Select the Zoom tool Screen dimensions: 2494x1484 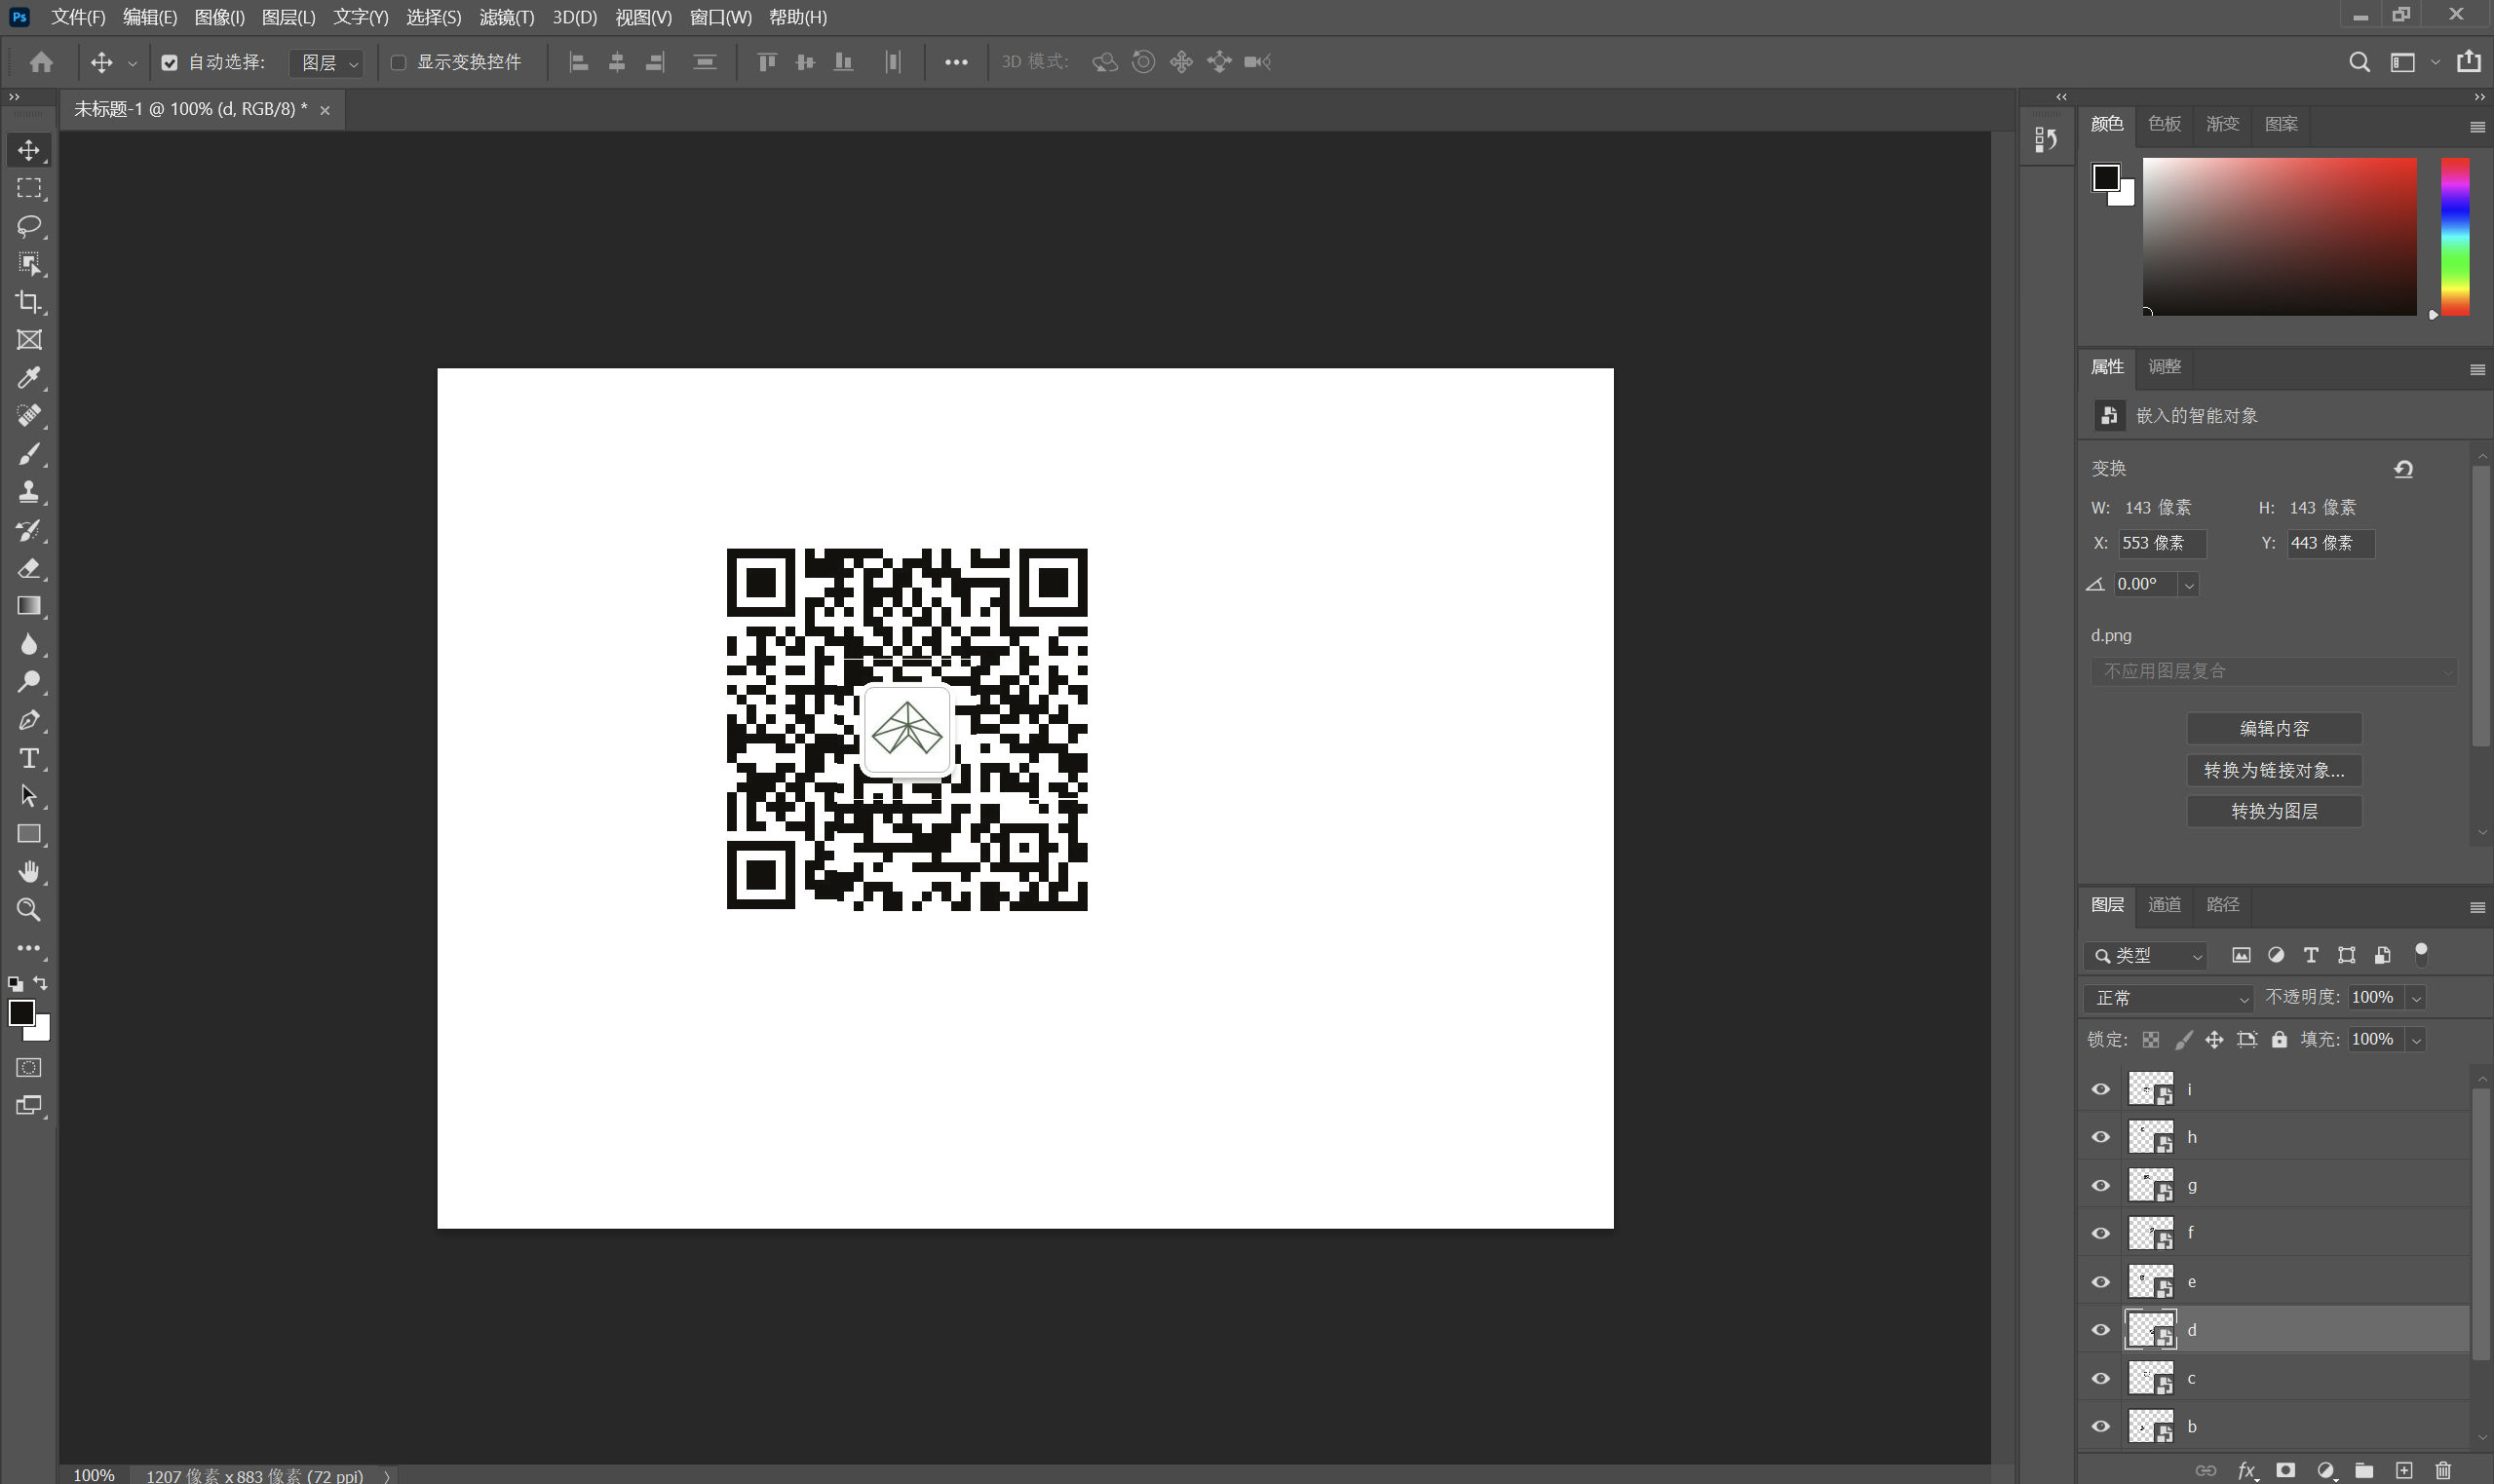coord(29,910)
